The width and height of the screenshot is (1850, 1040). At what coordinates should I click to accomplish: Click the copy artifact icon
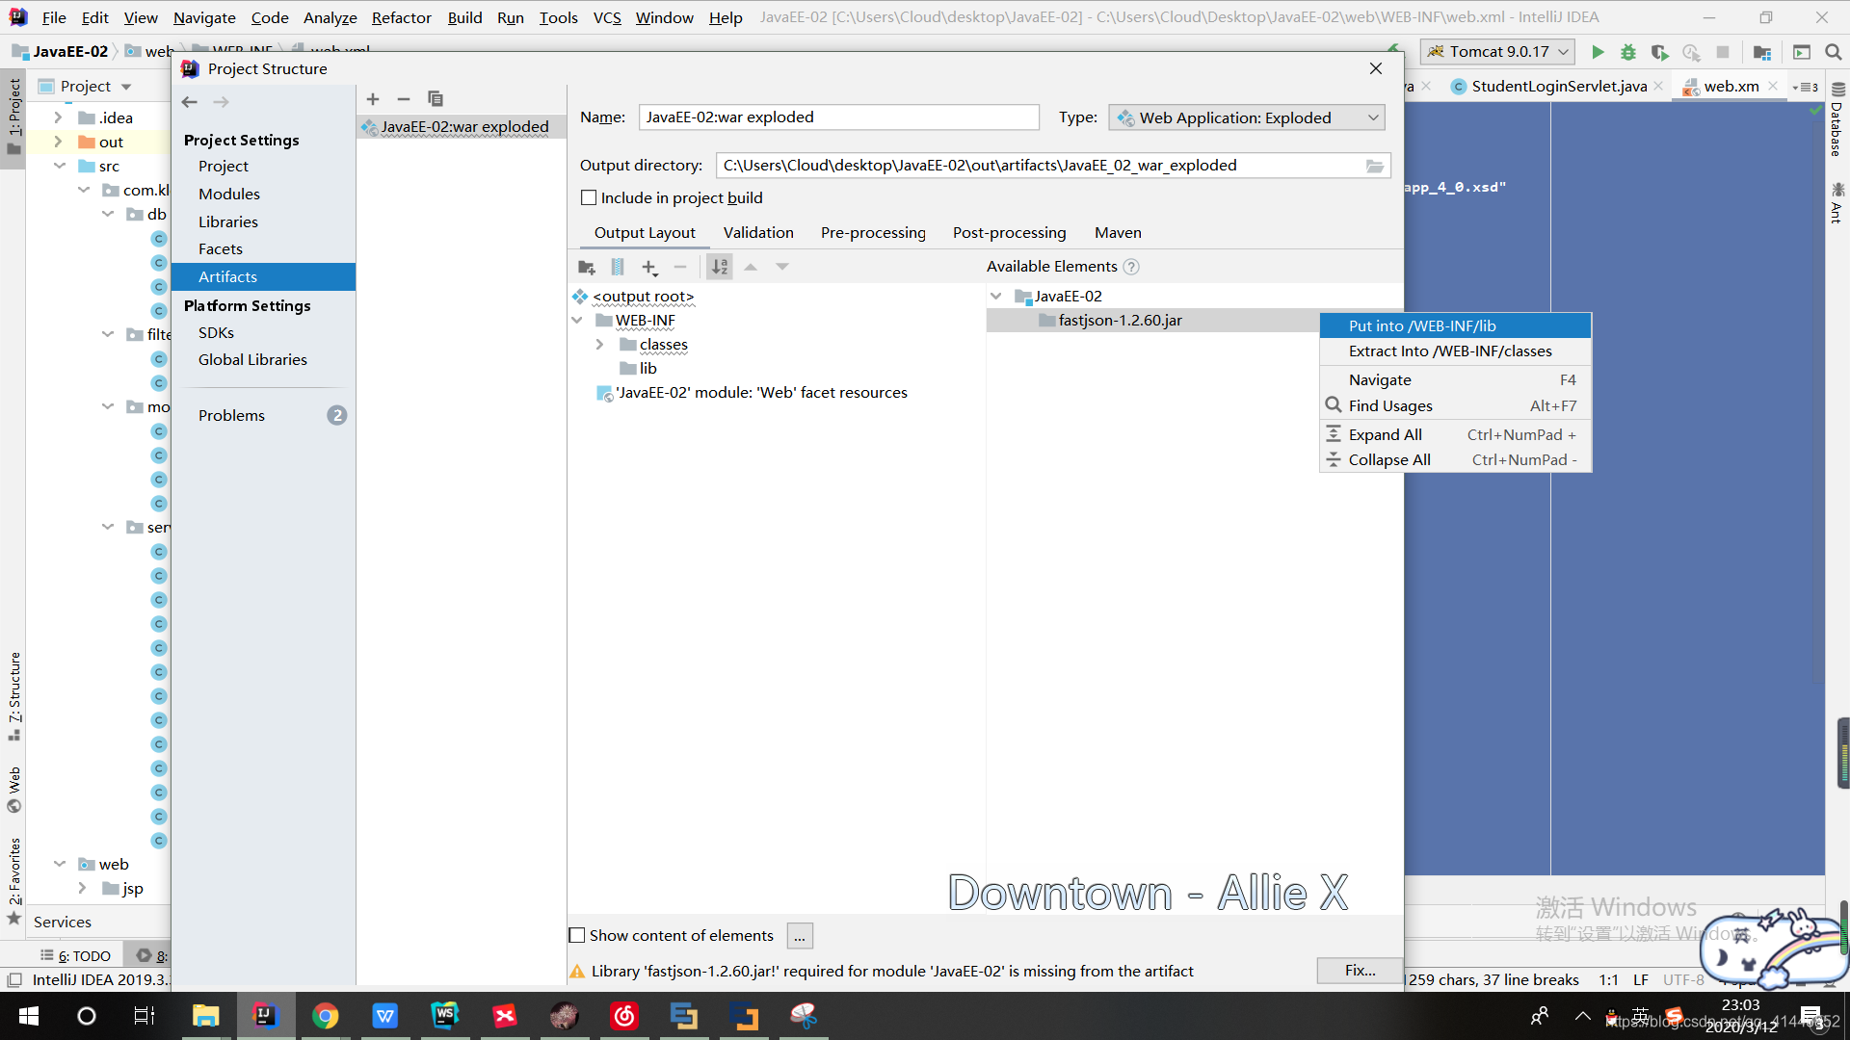point(436,99)
